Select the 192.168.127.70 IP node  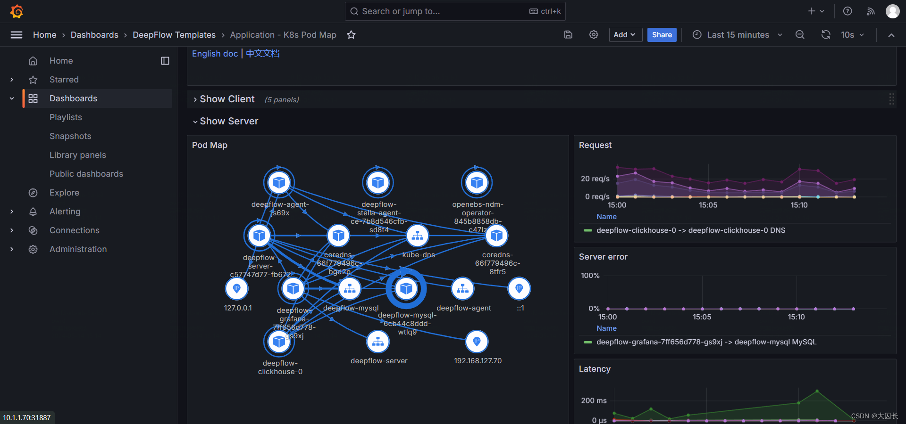point(477,342)
